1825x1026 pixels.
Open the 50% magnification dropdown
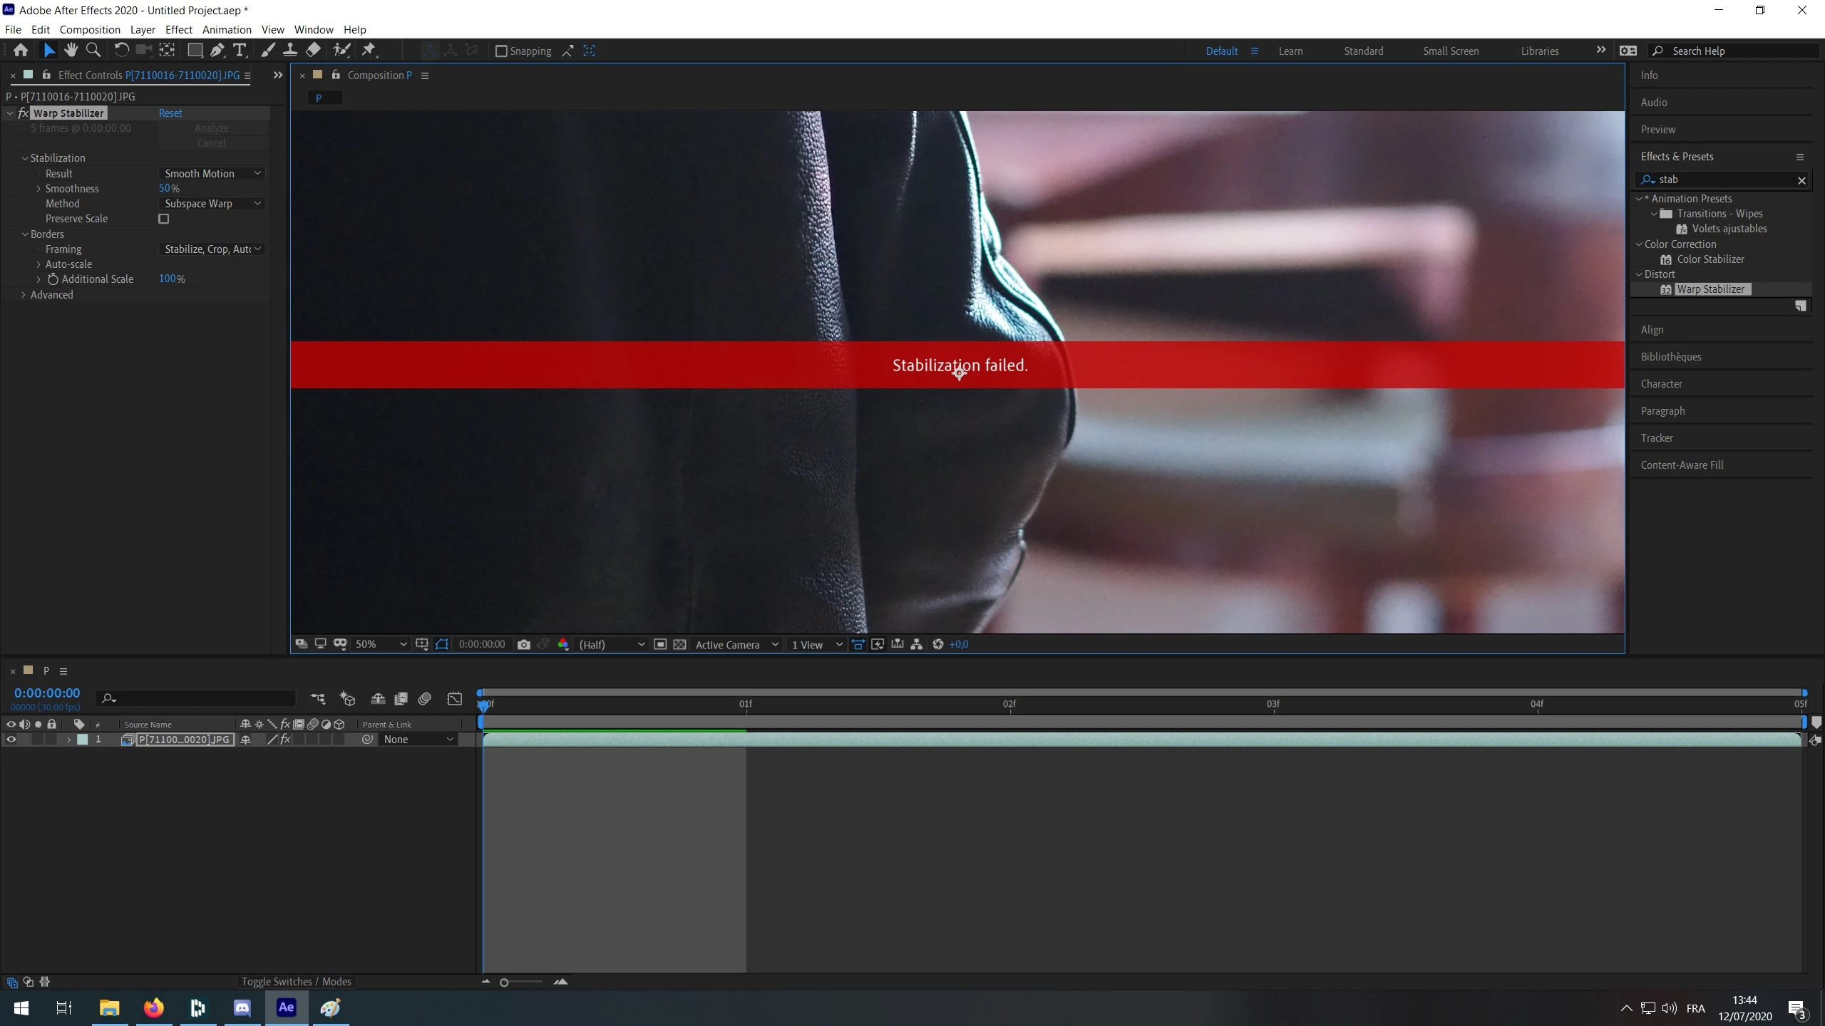pyautogui.click(x=381, y=644)
